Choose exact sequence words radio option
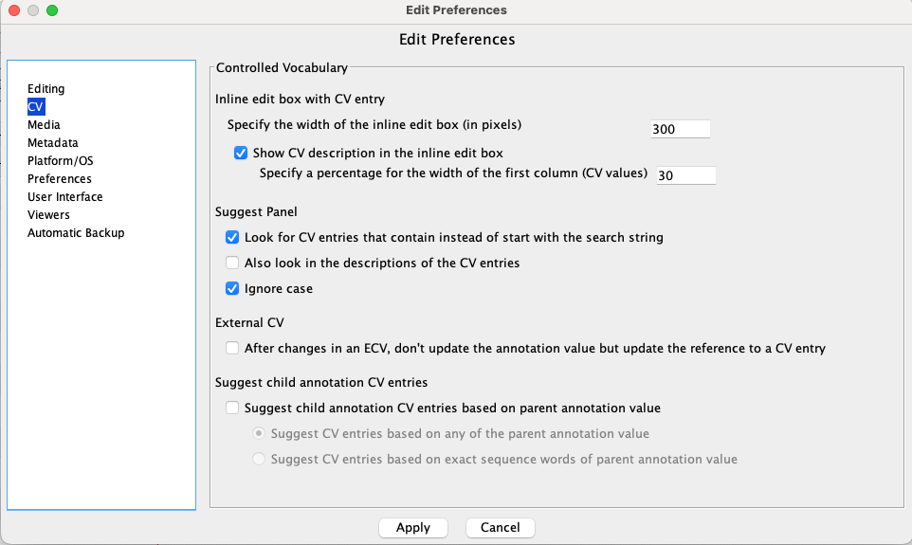Viewport: 912px width, 545px height. pyautogui.click(x=259, y=459)
